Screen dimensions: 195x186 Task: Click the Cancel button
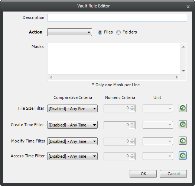173,174
